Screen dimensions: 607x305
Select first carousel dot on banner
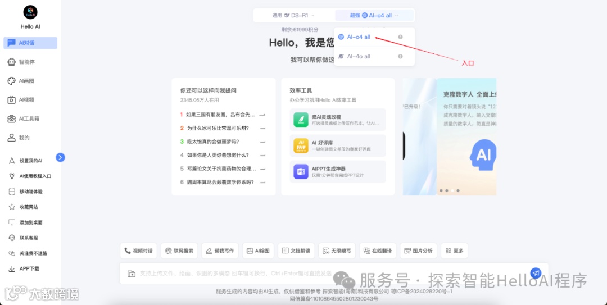(441, 190)
